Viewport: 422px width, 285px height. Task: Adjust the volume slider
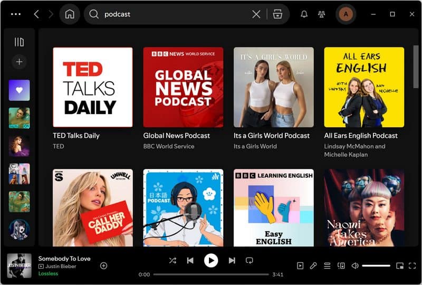pos(376,266)
